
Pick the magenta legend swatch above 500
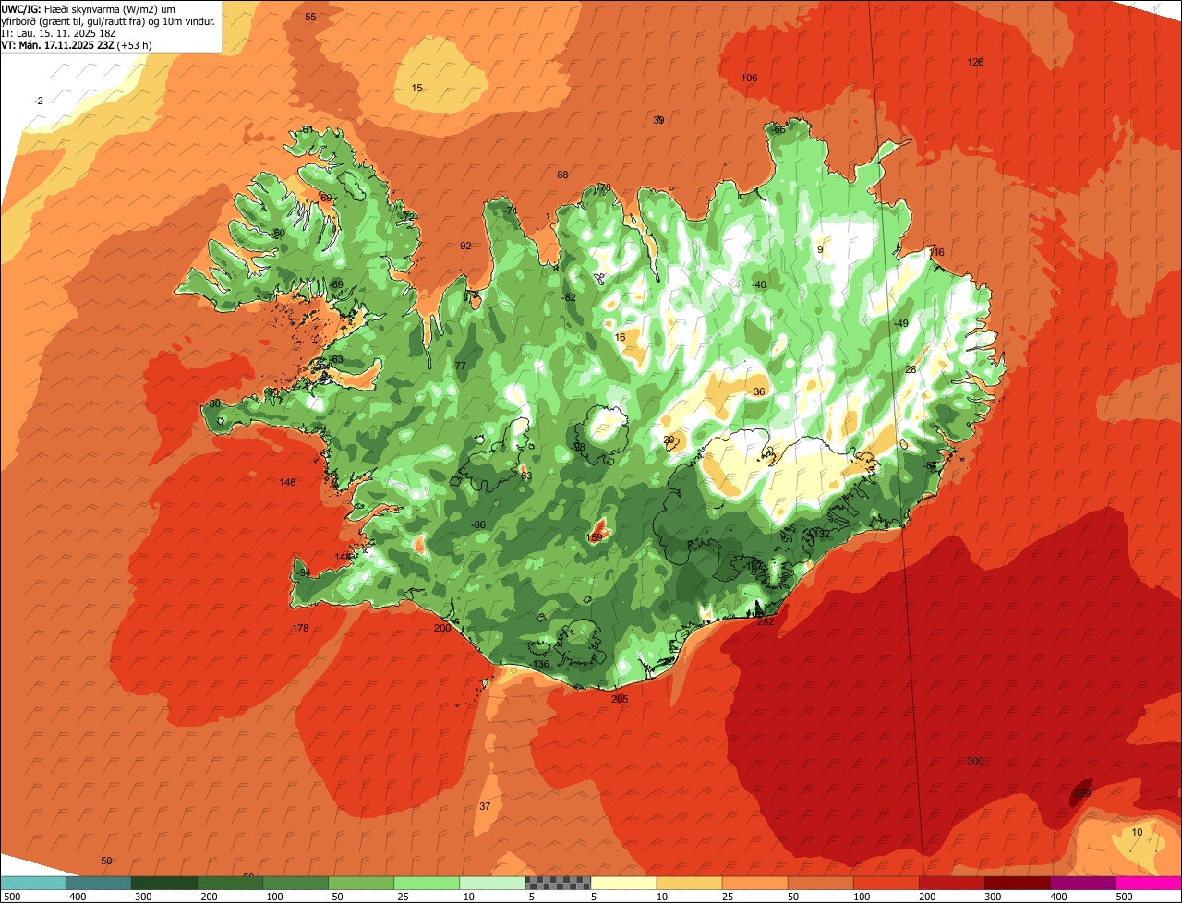pos(1149,883)
